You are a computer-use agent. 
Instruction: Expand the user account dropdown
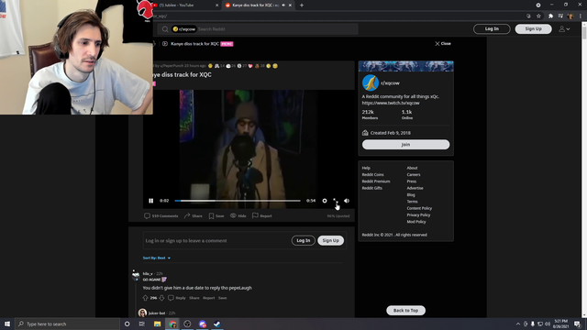tap(565, 28)
